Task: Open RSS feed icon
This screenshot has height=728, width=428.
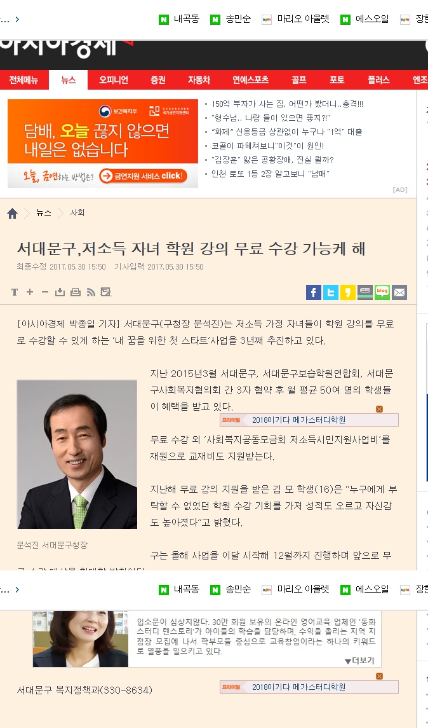Action: (91, 292)
